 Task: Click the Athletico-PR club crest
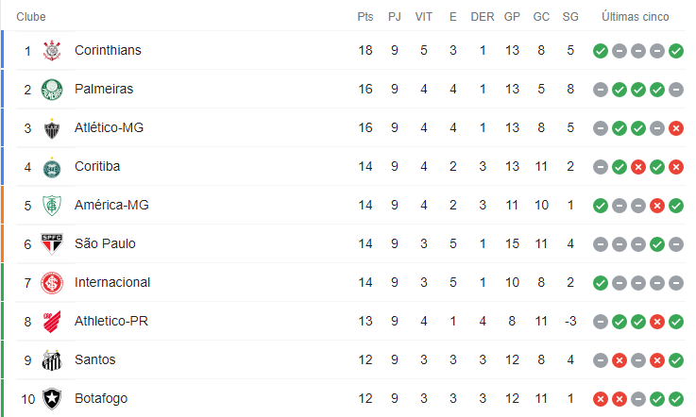point(52,322)
